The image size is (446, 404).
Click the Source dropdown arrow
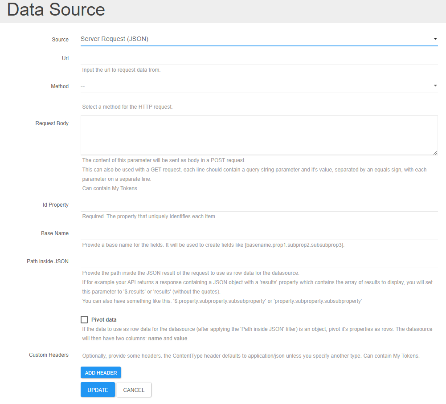435,39
